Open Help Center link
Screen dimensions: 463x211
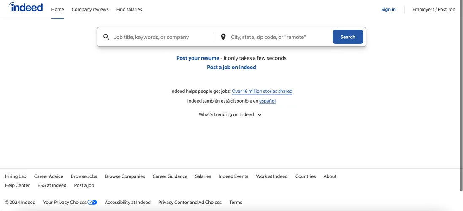(x=17, y=185)
